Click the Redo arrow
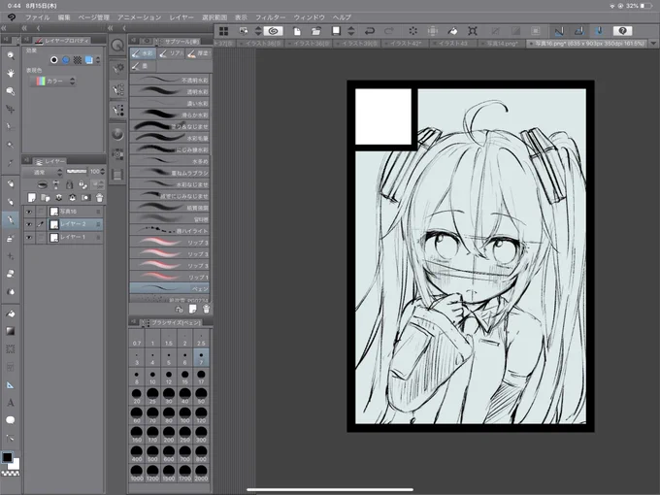Screen dimensions: 660x495 tap(389, 31)
